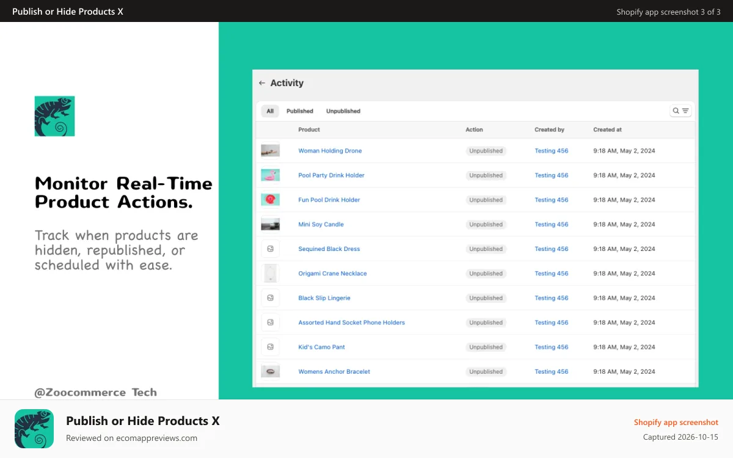The height and width of the screenshot is (458, 733).
Task: Open the search and filter button
Action: 680,111
